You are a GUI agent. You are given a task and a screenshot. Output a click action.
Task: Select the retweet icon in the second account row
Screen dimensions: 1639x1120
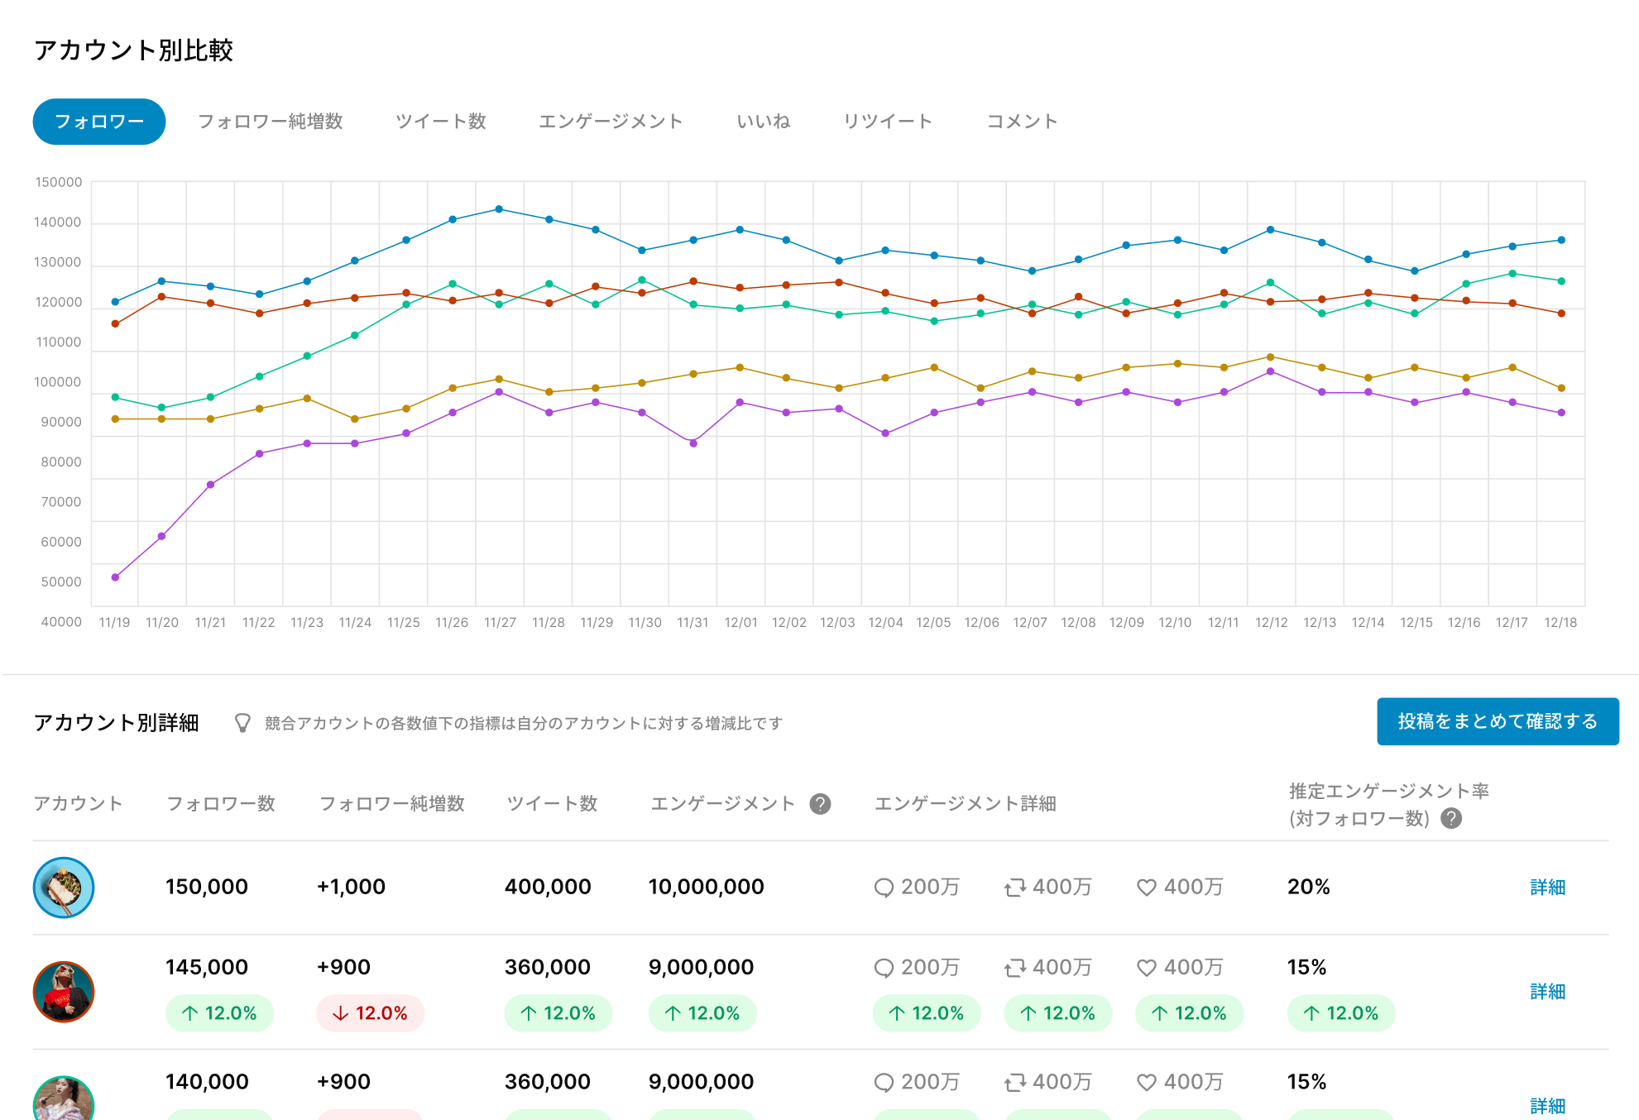coord(1015,967)
